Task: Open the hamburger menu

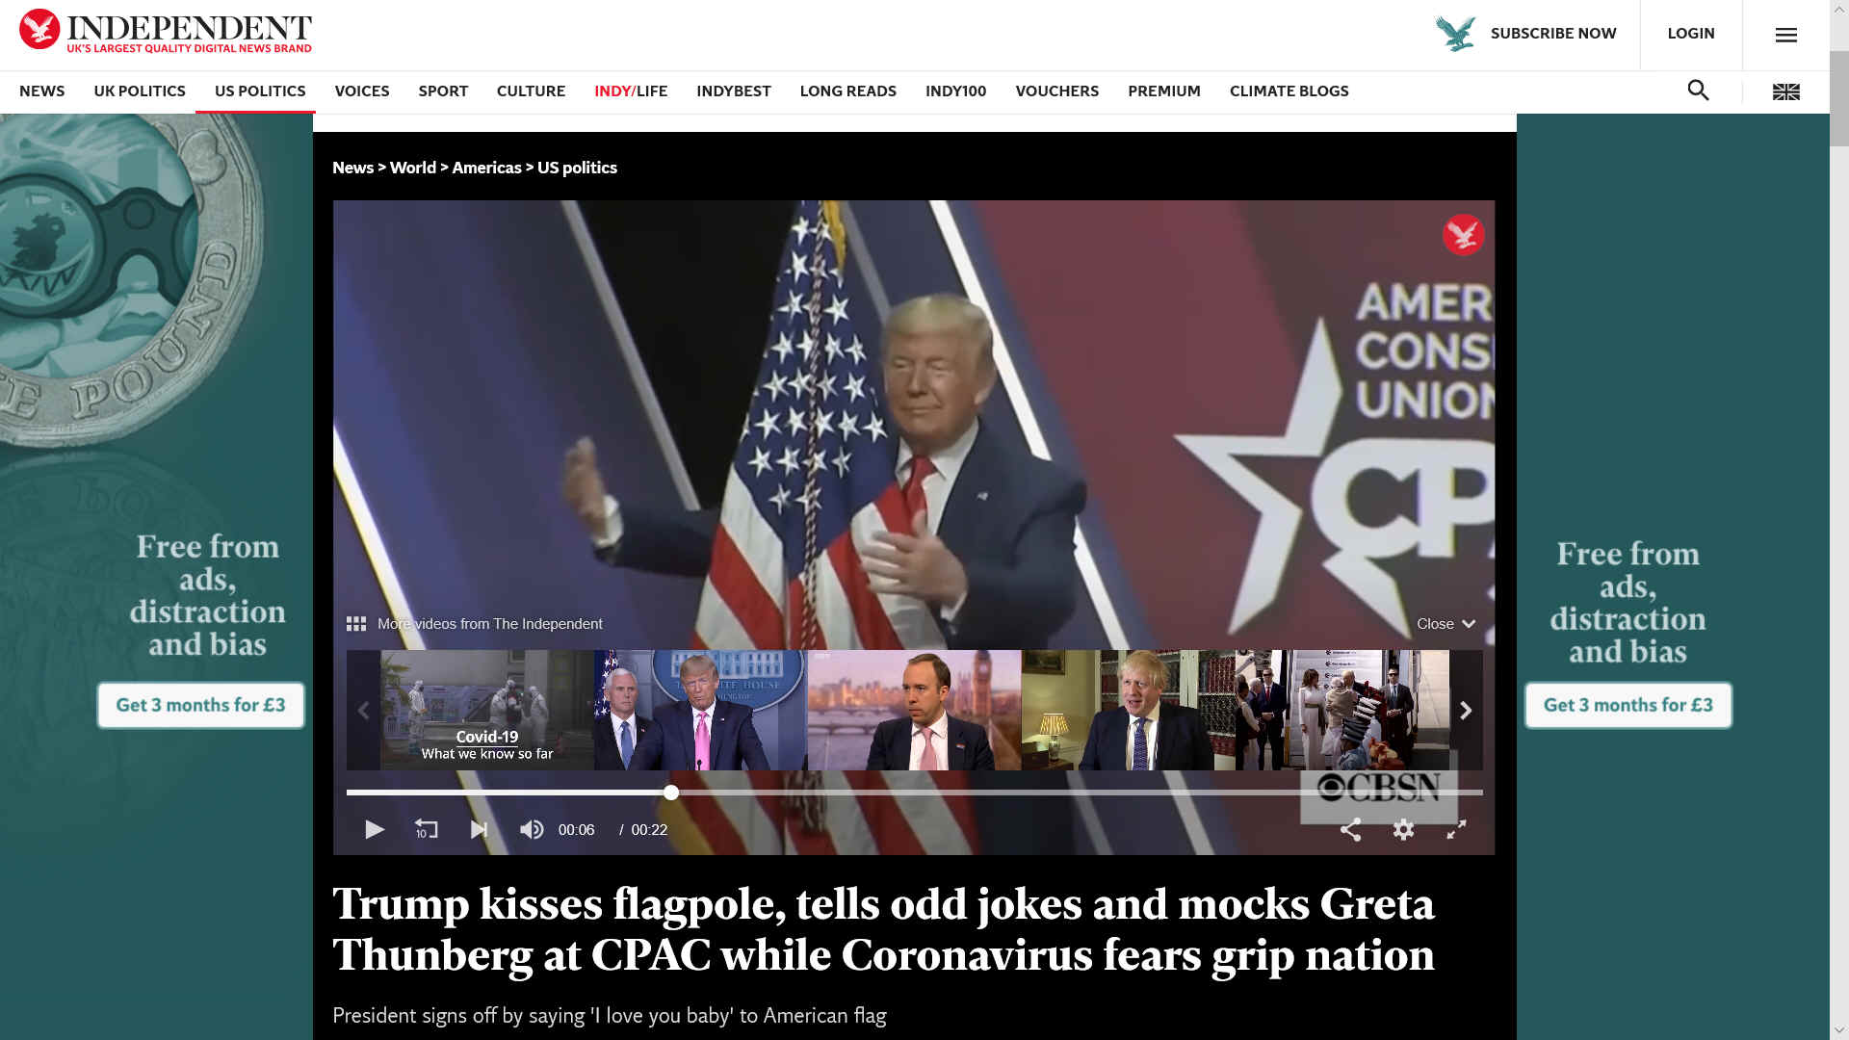Action: [1785, 35]
